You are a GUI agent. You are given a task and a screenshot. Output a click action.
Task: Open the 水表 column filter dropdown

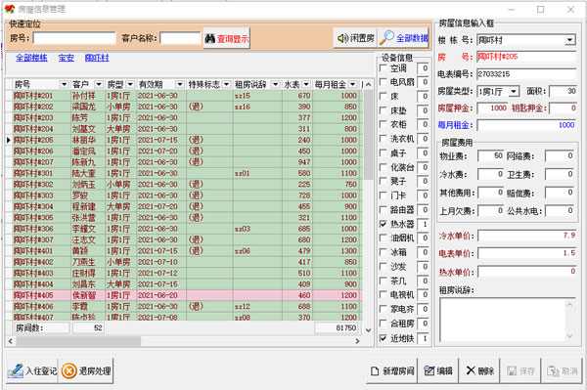tap(306, 84)
